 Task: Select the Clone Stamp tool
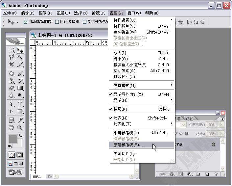[x=12, y=81]
